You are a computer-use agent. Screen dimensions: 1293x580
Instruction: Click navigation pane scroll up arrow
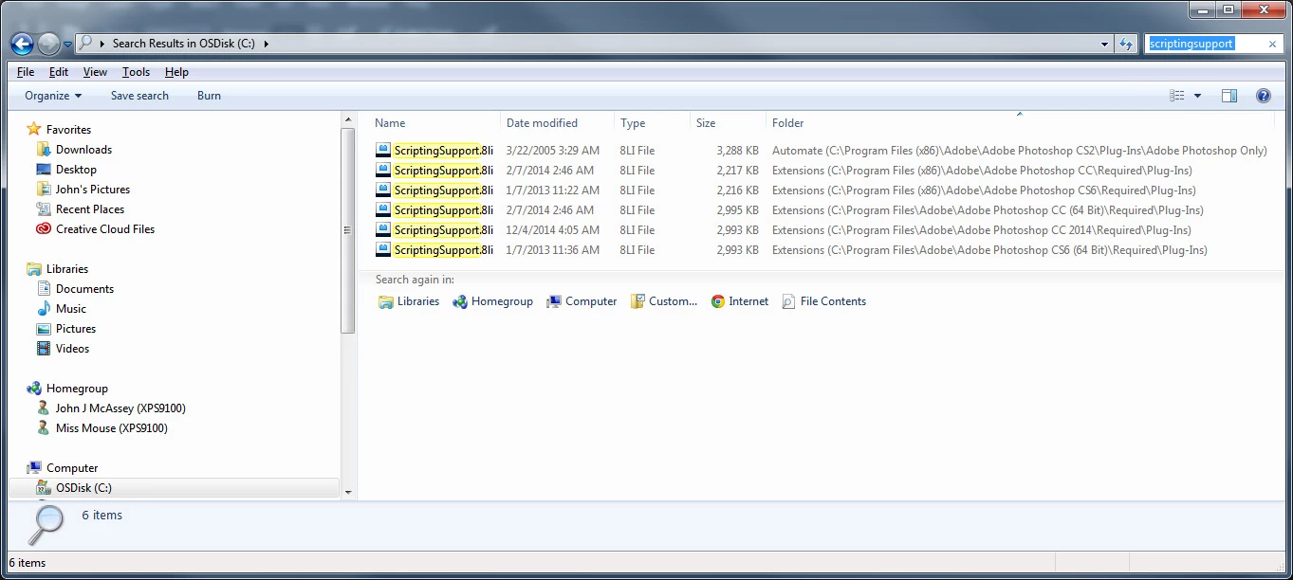click(x=348, y=118)
